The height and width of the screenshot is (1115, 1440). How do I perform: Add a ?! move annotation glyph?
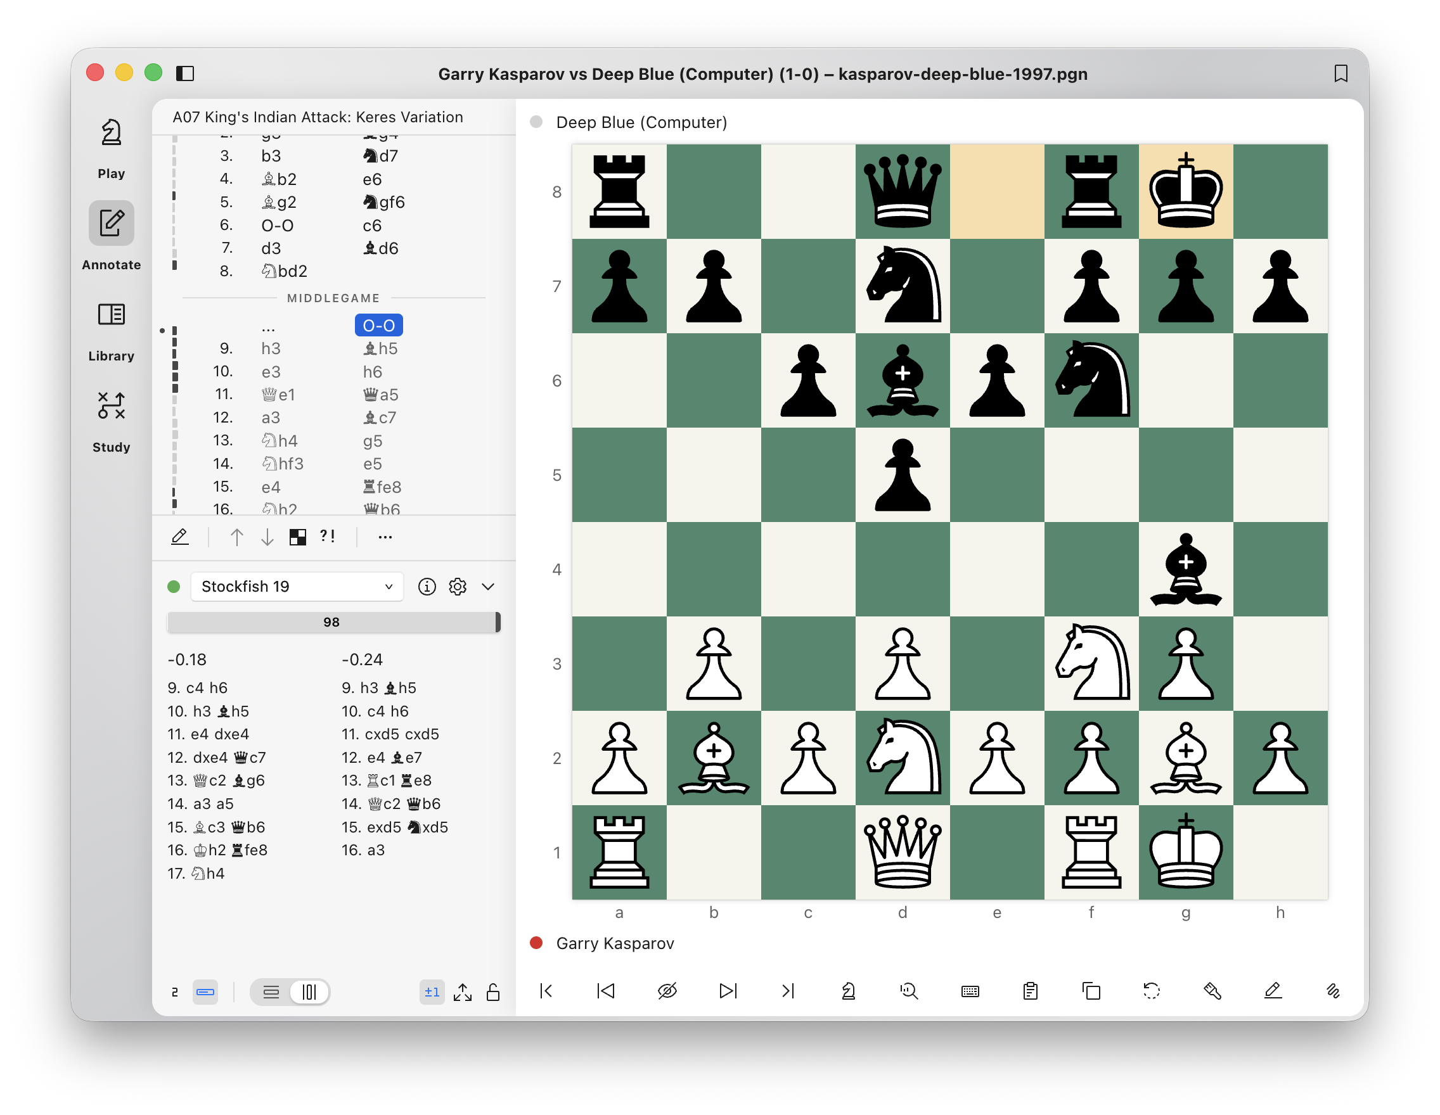point(328,537)
